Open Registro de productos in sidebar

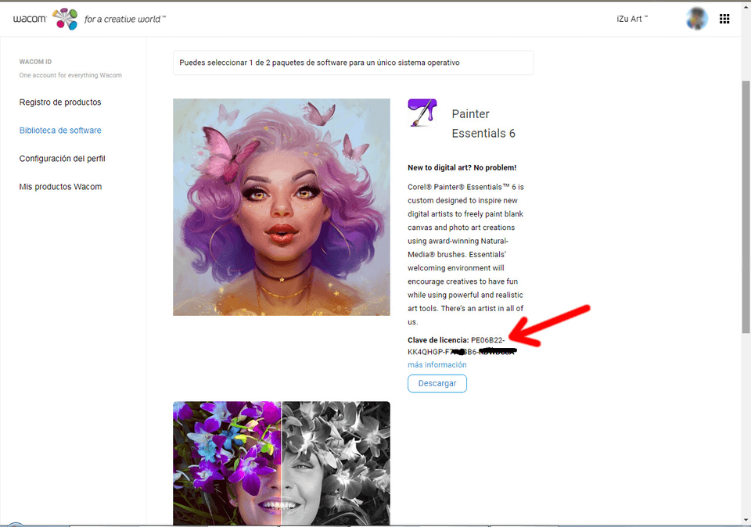[x=60, y=102]
